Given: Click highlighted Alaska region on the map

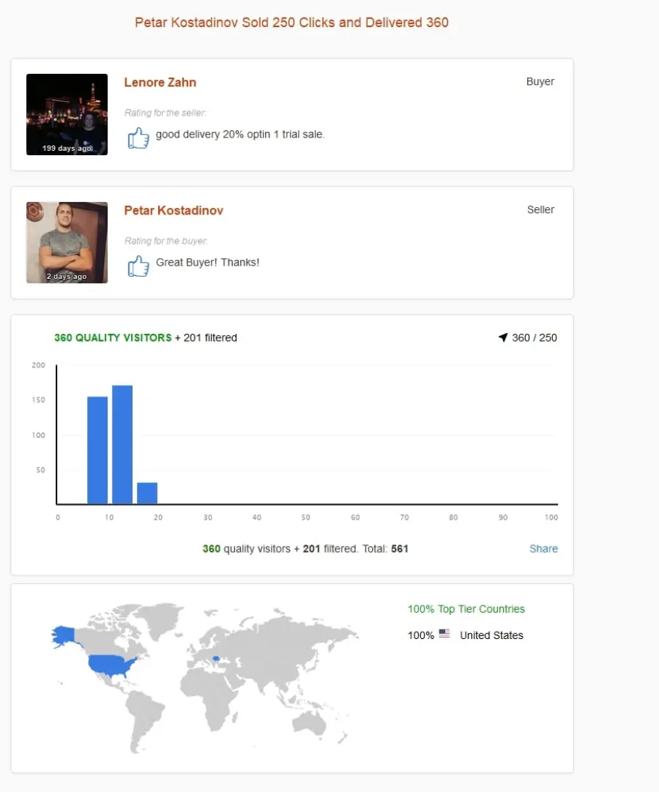Looking at the screenshot, I should point(64,636).
